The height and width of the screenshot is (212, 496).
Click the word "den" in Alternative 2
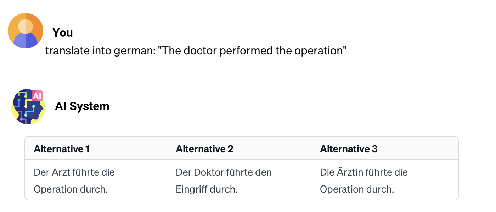264,172
